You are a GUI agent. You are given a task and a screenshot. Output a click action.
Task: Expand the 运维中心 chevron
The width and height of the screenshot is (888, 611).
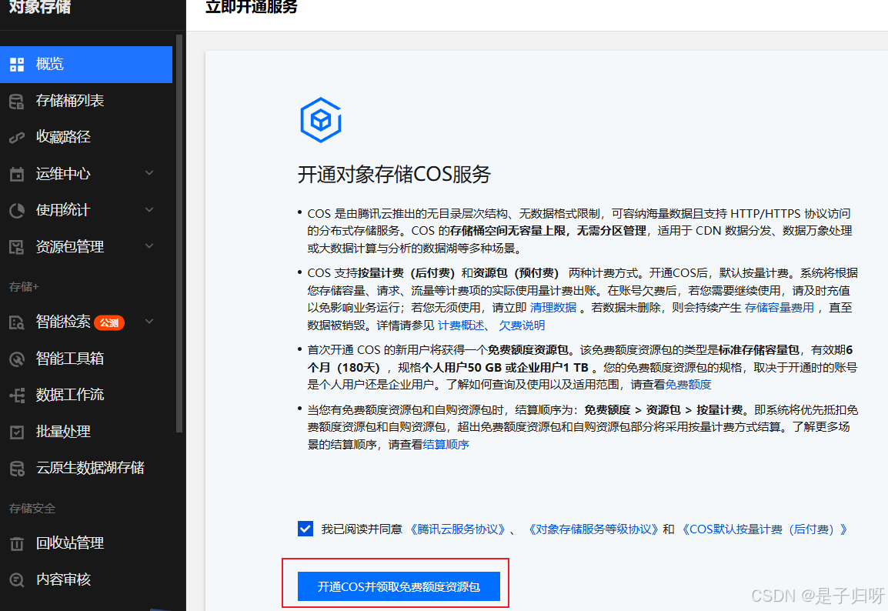pyautogui.click(x=149, y=172)
